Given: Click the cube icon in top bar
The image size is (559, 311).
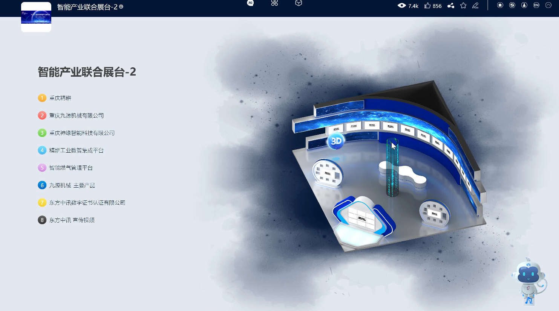Looking at the screenshot, I should point(299,3).
